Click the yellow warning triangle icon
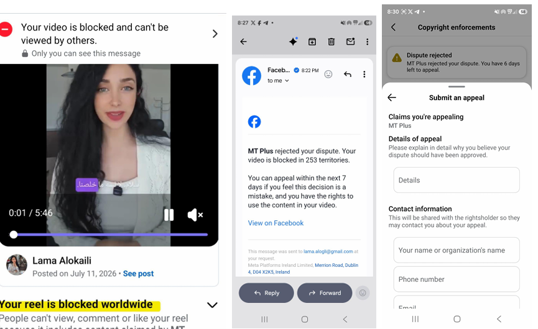Viewport: 538px width, 329px height. 397,58
